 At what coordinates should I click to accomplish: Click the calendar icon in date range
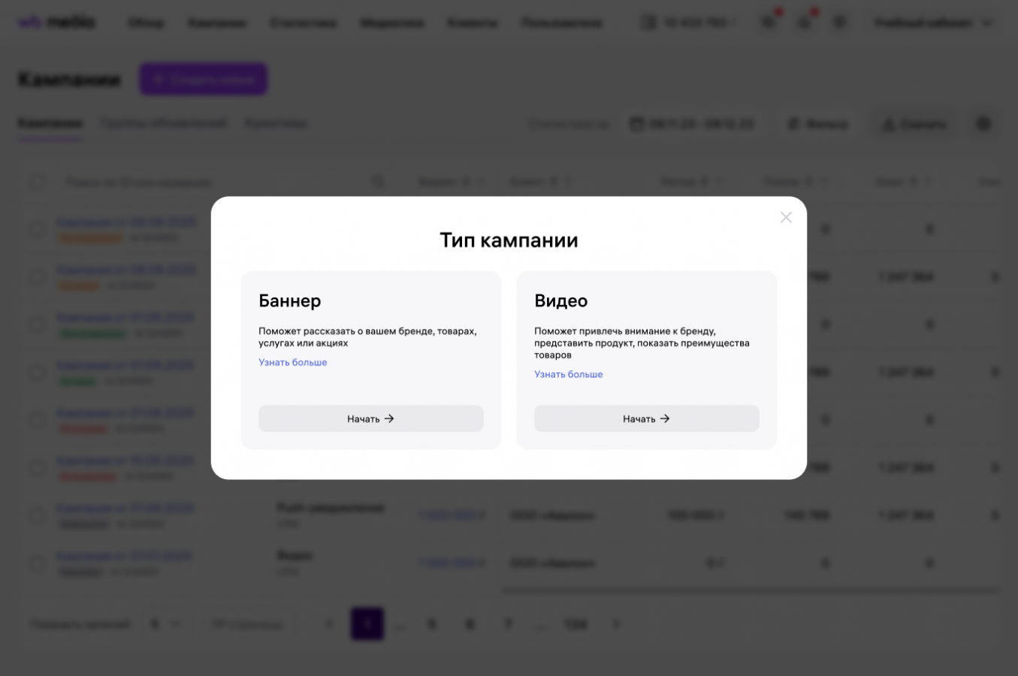pos(637,124)
